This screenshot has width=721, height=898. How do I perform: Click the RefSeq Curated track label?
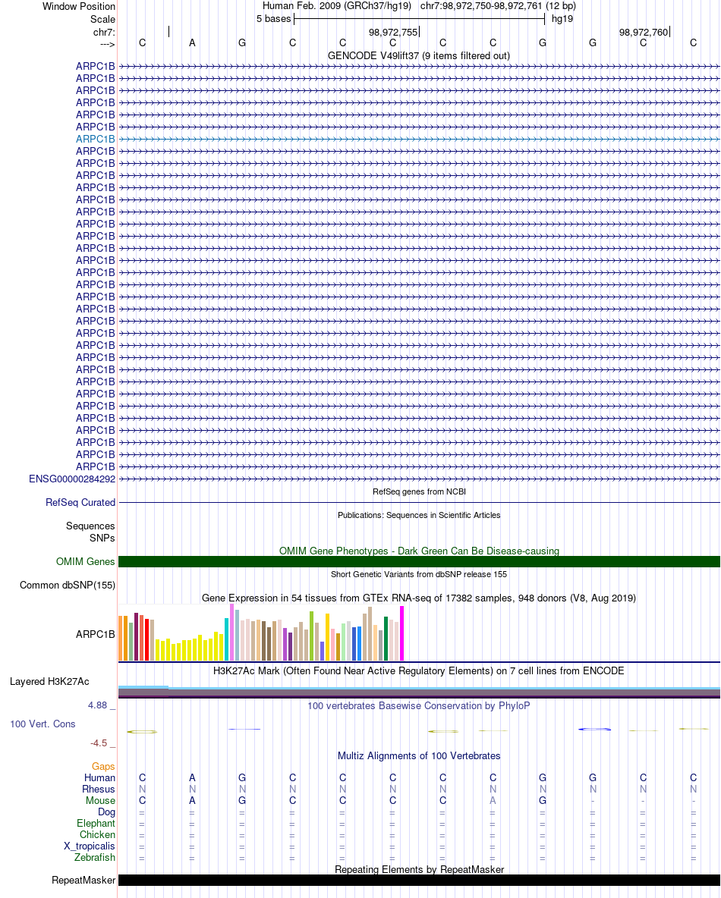pos(80,502)
